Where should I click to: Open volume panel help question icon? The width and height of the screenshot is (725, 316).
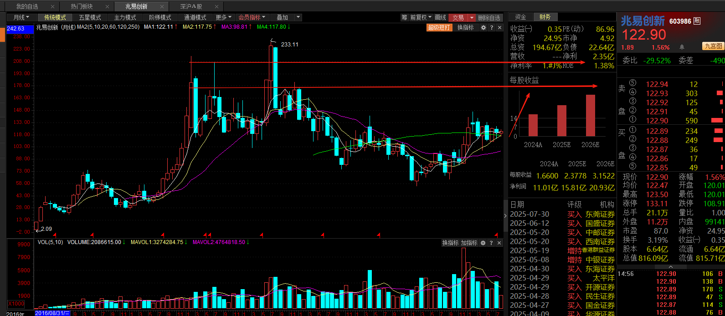(491, 243)
